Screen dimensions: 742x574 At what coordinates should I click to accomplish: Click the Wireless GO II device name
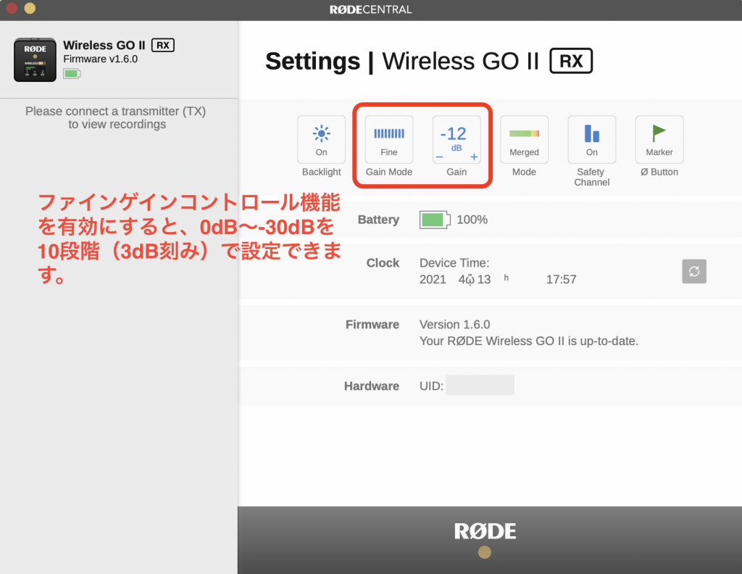[x=104, y=46]
